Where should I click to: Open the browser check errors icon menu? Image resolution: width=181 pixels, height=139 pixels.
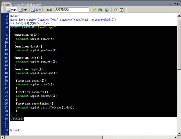93,10
